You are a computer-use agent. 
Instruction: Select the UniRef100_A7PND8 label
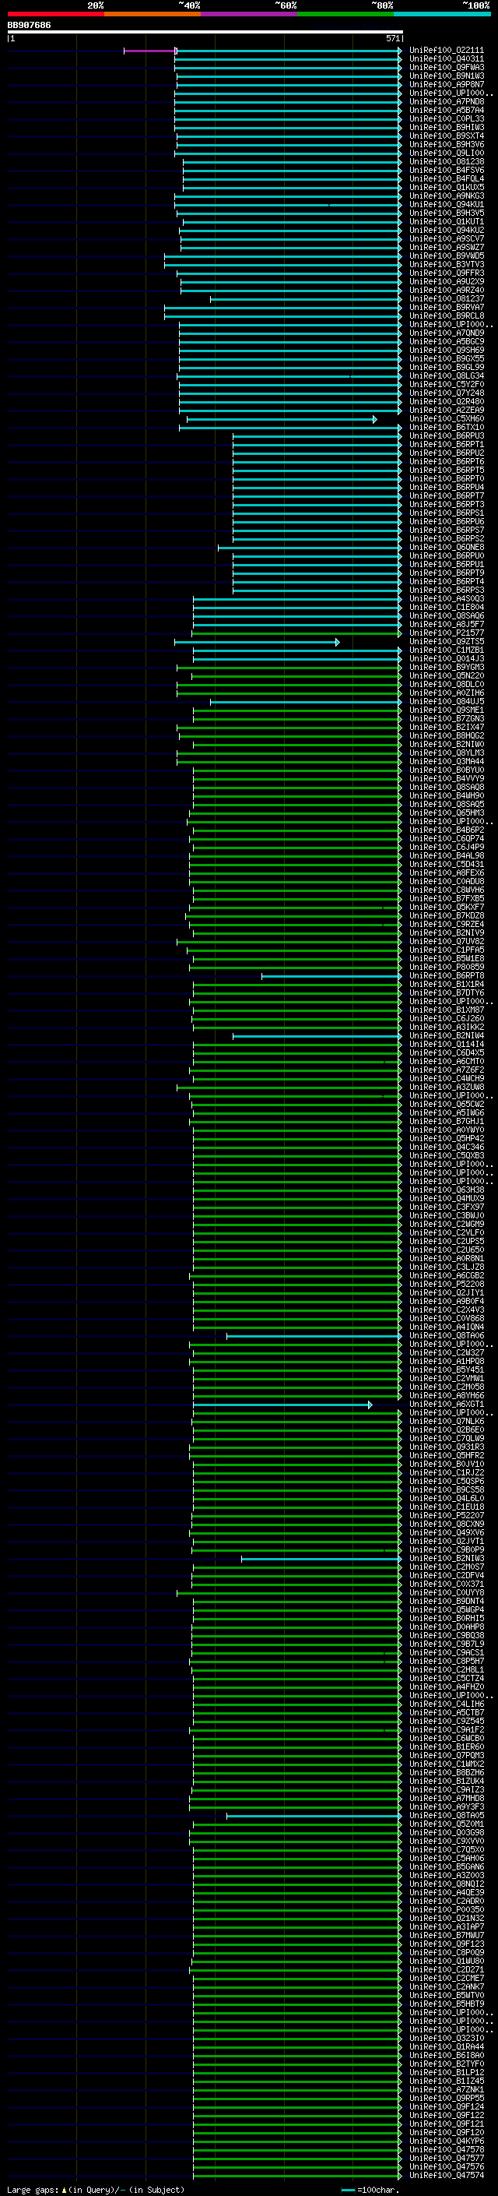point(446,101)
